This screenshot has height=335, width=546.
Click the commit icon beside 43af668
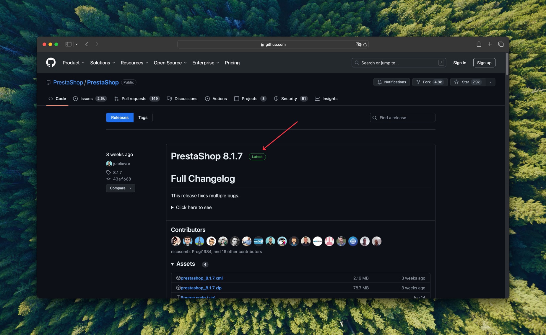[108, 179]
